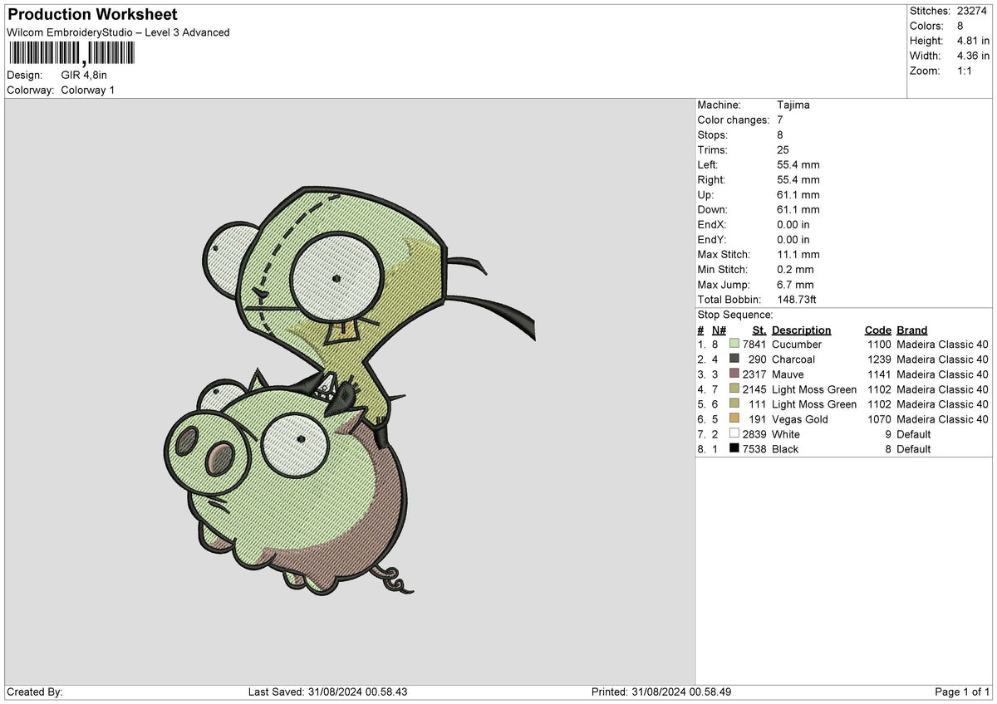Click the Cucumber color swatch
The width and height of the screenshot is (997, 704).
pyautogui.click(x=734, y=344)
